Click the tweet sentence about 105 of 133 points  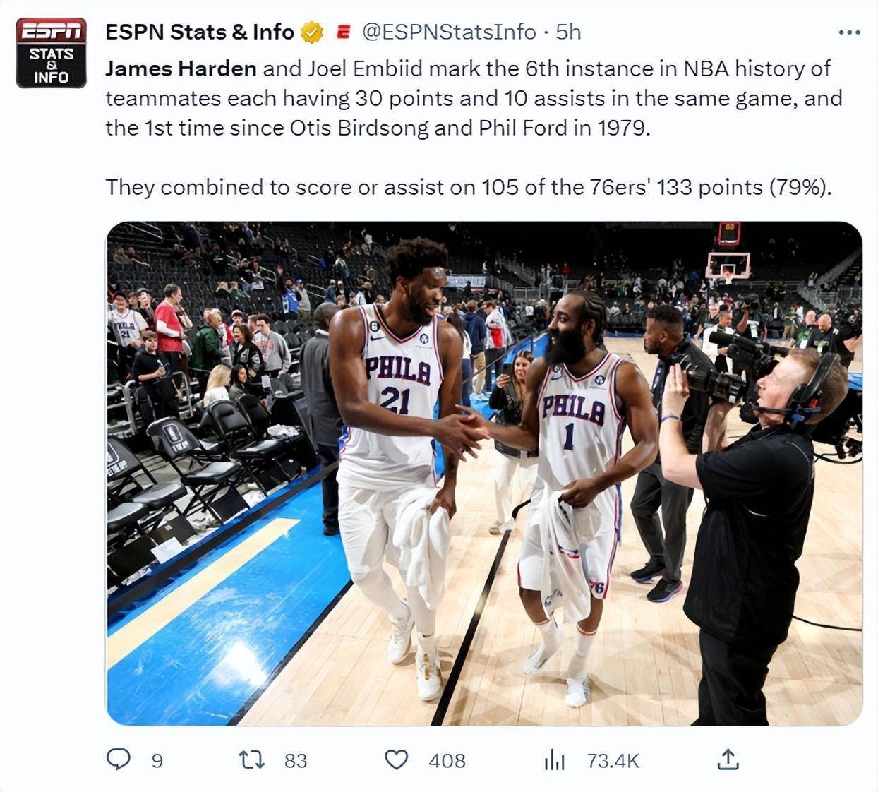pyautogui.click(x=469, y=187)
